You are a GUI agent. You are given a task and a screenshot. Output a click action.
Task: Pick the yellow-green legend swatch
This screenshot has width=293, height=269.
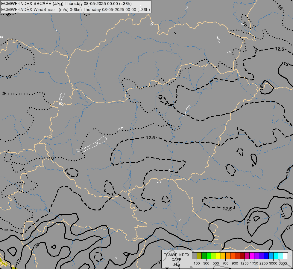[213, 256]
